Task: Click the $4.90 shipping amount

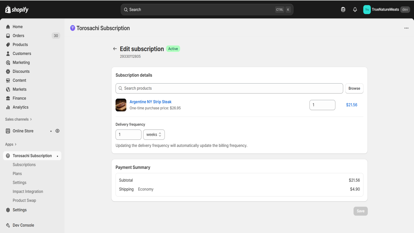Action: pos(355,189)
